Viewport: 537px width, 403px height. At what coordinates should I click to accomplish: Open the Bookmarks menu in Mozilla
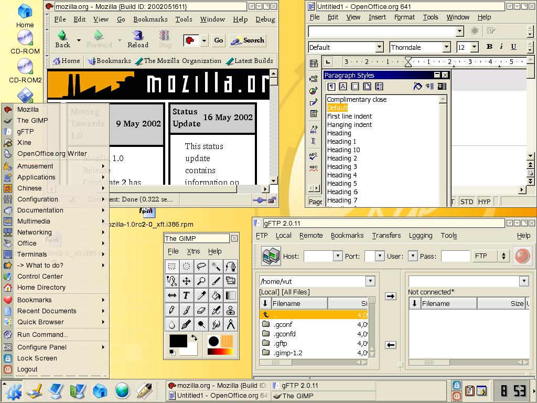(x=151, y=19)
